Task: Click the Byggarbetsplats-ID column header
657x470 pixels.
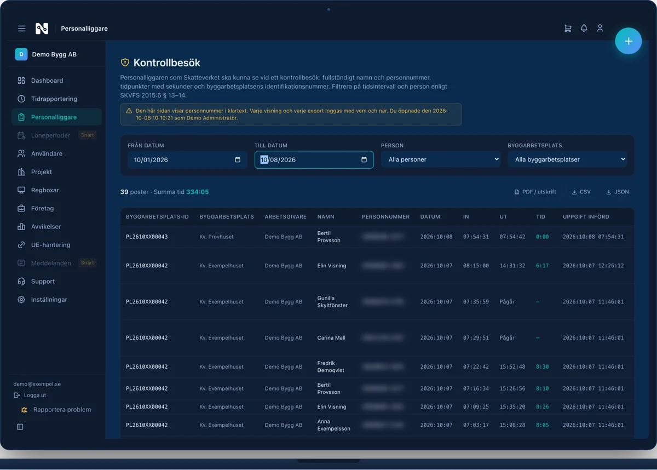Action: (x=157, y=217)
